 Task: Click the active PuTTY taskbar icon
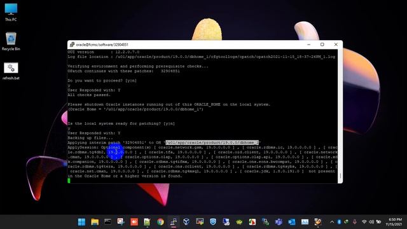coord(174,222)
